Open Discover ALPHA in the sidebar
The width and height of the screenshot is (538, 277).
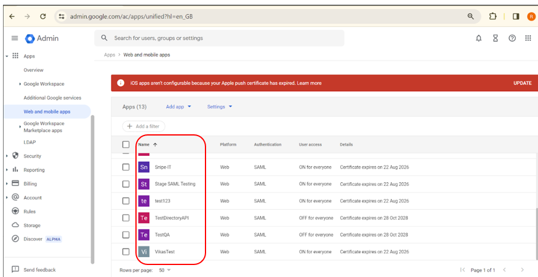[43, 239]
